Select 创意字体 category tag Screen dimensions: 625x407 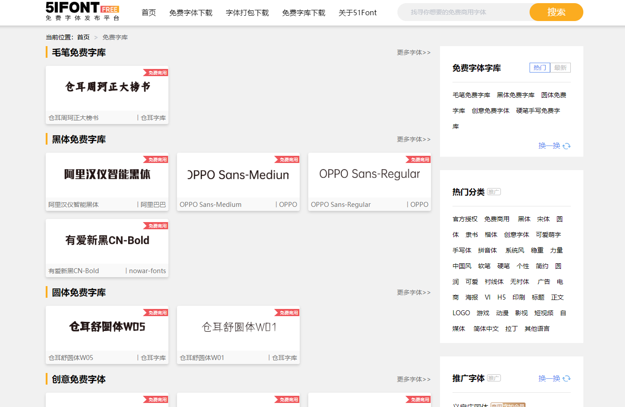pos(517,235)
